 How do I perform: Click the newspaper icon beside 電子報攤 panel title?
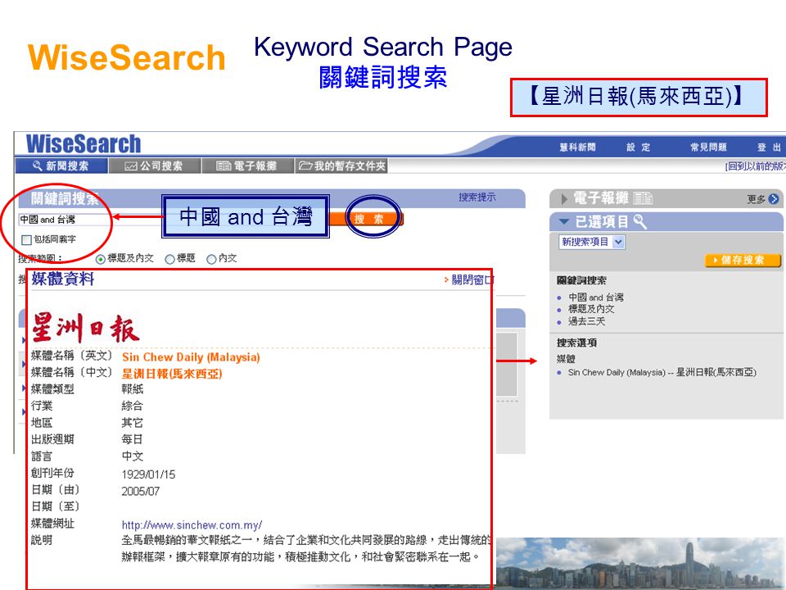[643, 198]
